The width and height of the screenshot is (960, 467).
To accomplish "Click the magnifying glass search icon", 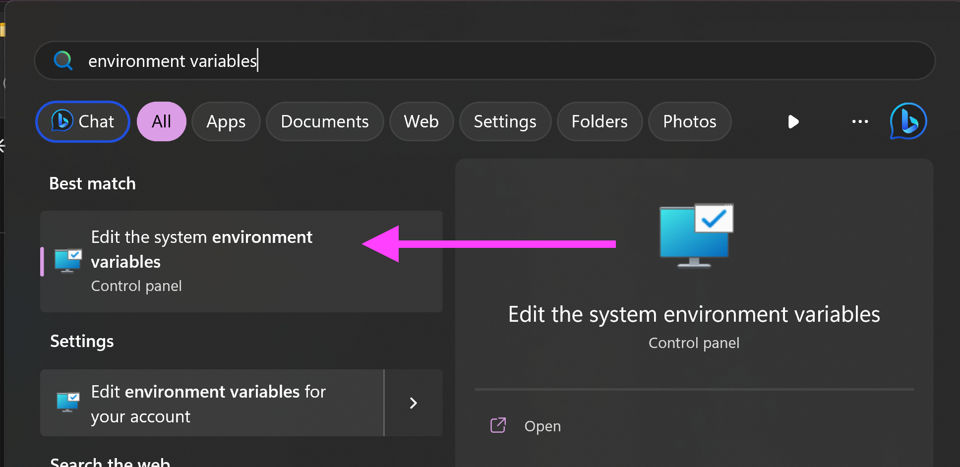I will (63, 60).
